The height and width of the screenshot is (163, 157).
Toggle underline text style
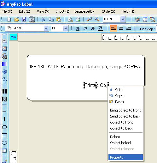click(x=100, y=28)
